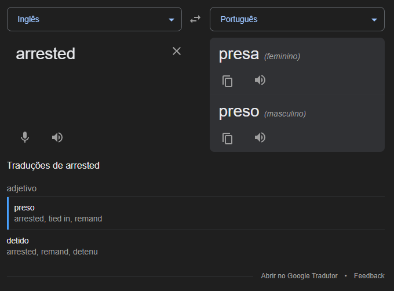Listen to pronunciation of preso
Viewport: 394px width, 291px height.
260,137
